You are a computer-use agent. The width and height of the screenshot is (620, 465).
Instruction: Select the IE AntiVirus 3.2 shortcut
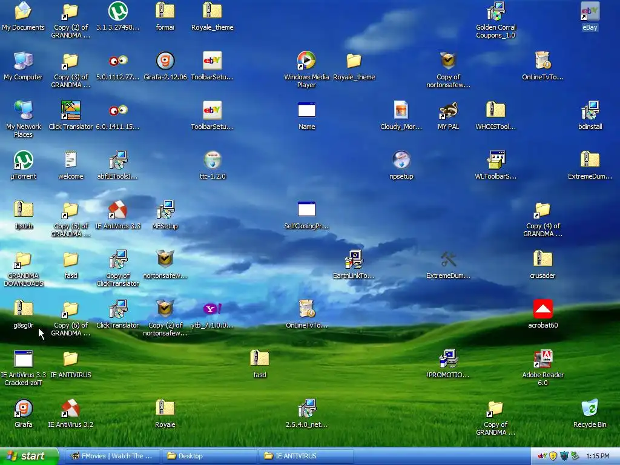[x=71, y=408]
